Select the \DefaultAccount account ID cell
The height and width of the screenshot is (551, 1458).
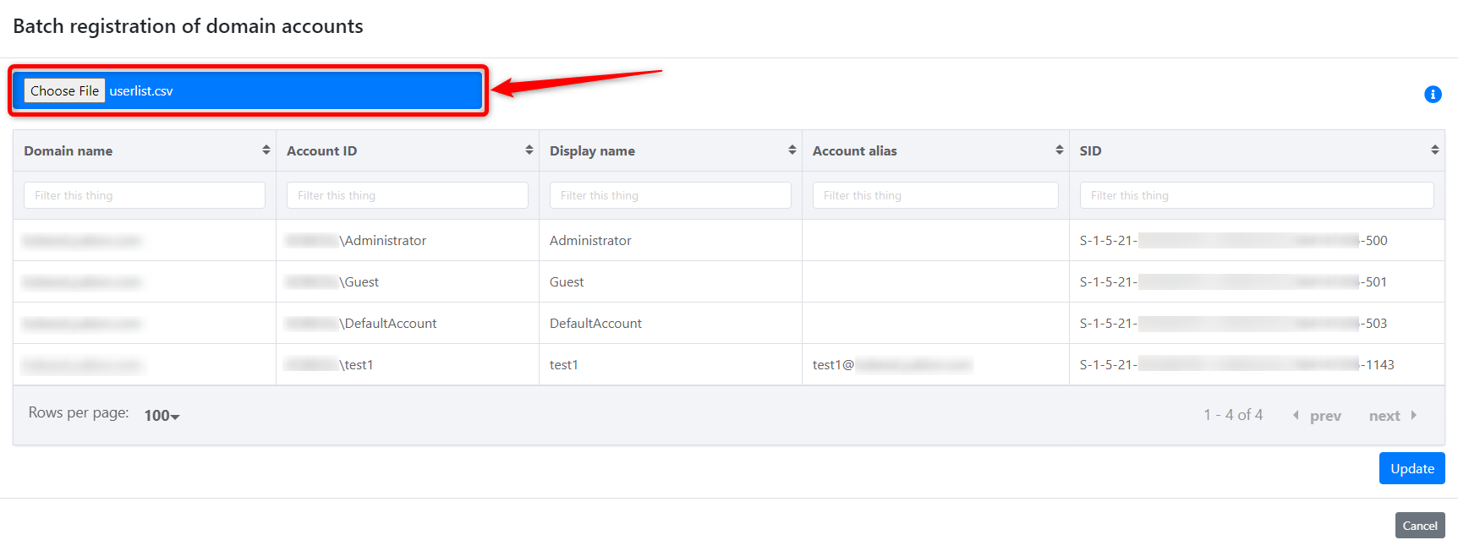pos(408,323)
